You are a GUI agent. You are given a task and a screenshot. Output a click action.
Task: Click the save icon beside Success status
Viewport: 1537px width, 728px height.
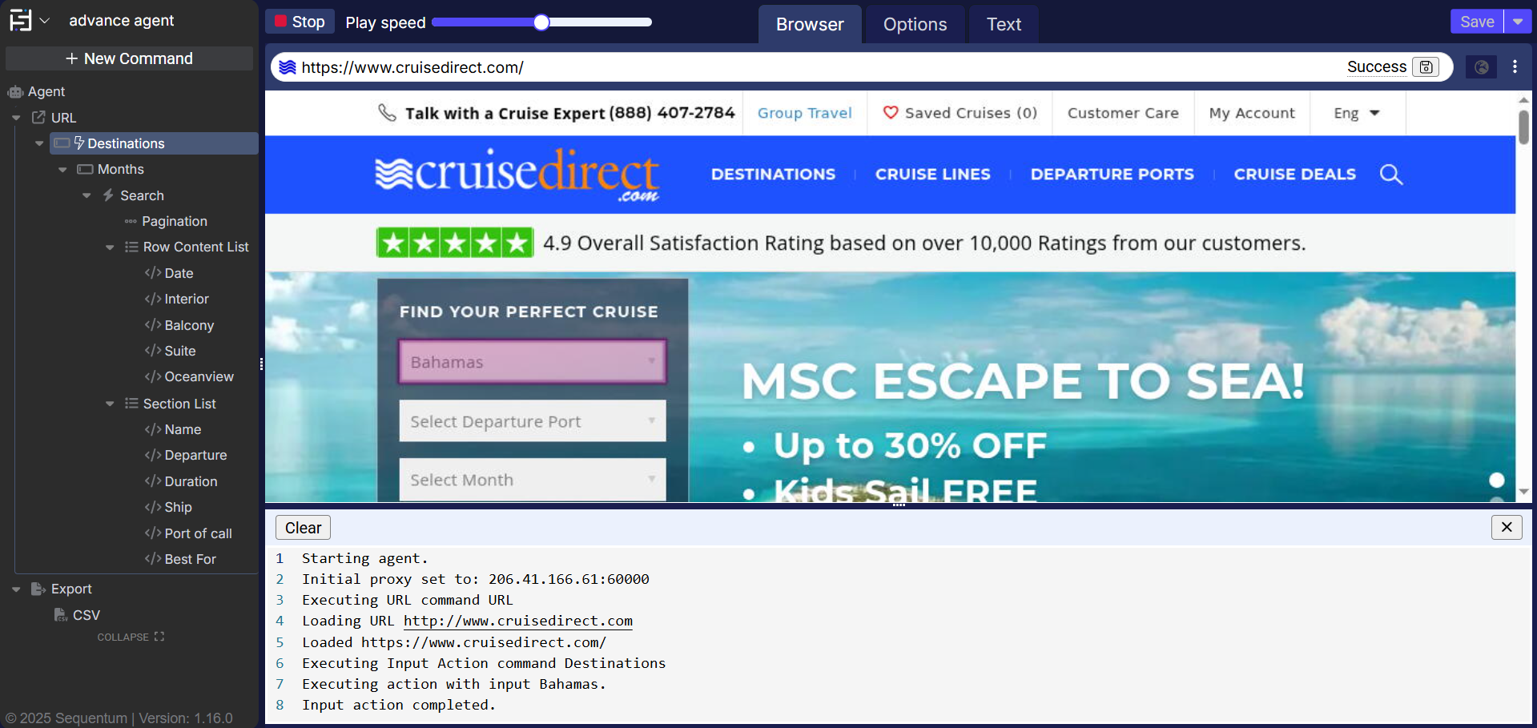pyautogui.click(x=1426, y=67)
